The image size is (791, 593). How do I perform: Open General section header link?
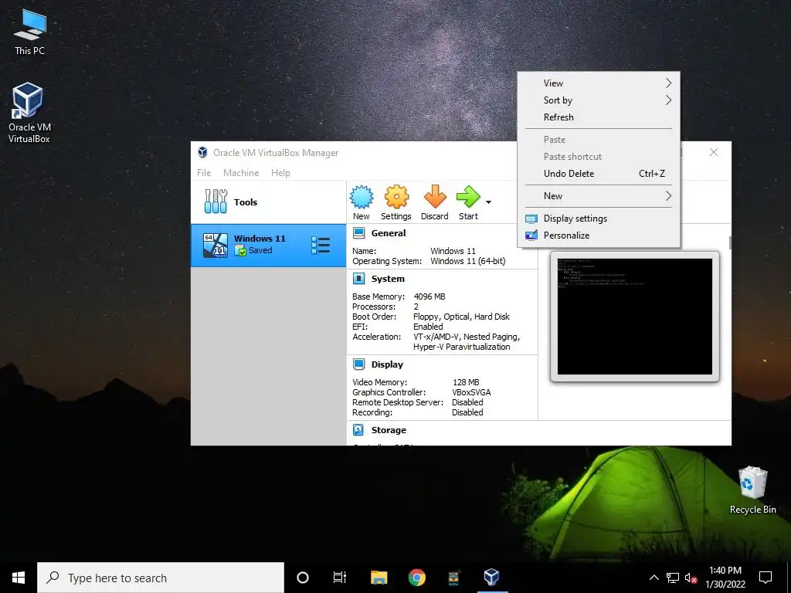pyautogui.click(x=389, y=233)
